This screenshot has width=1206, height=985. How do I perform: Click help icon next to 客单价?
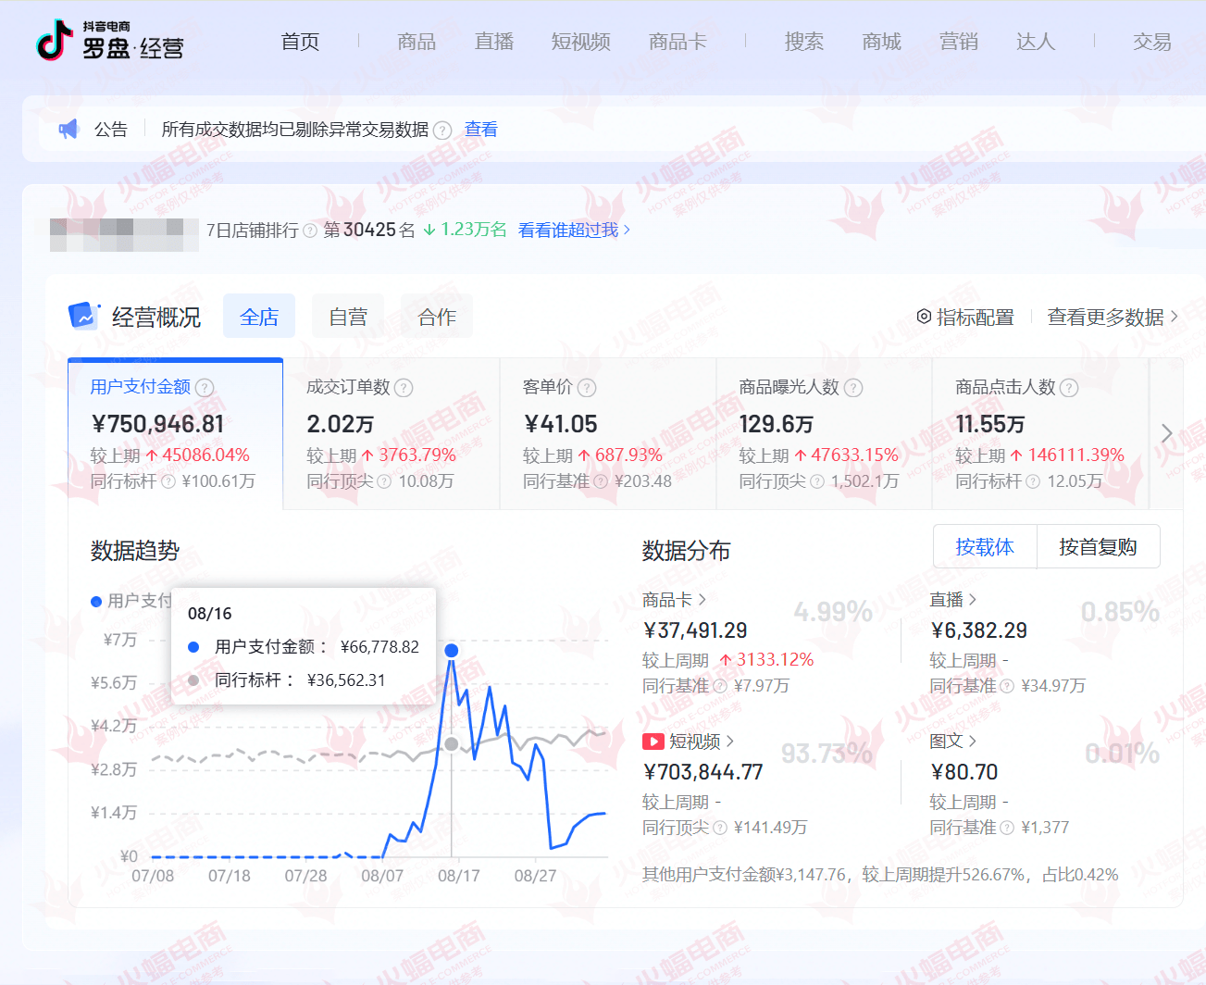coord(588,388)
